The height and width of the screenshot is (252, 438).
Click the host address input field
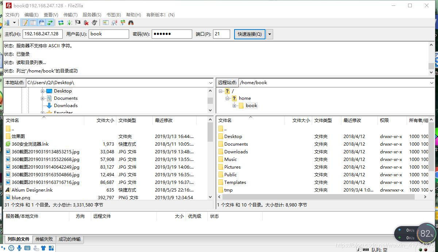click(x=43, y=34)
